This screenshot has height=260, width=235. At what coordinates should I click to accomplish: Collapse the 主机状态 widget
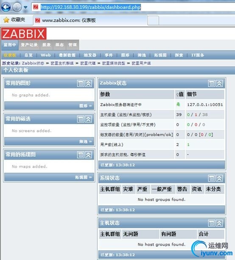(219, 223)
